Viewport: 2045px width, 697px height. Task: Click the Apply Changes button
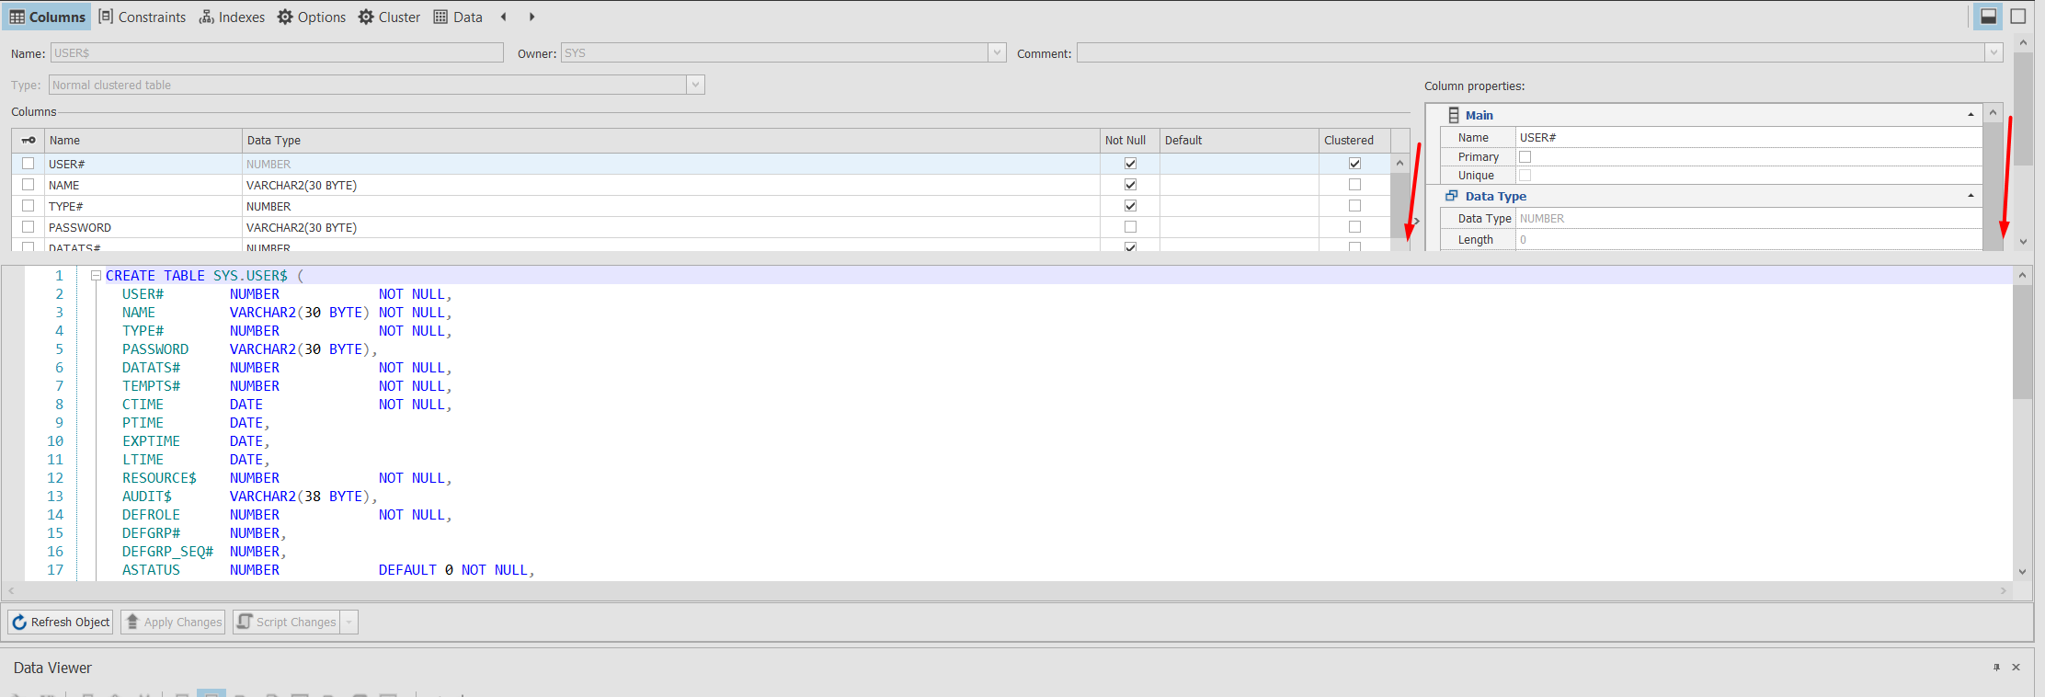(173, 623)
